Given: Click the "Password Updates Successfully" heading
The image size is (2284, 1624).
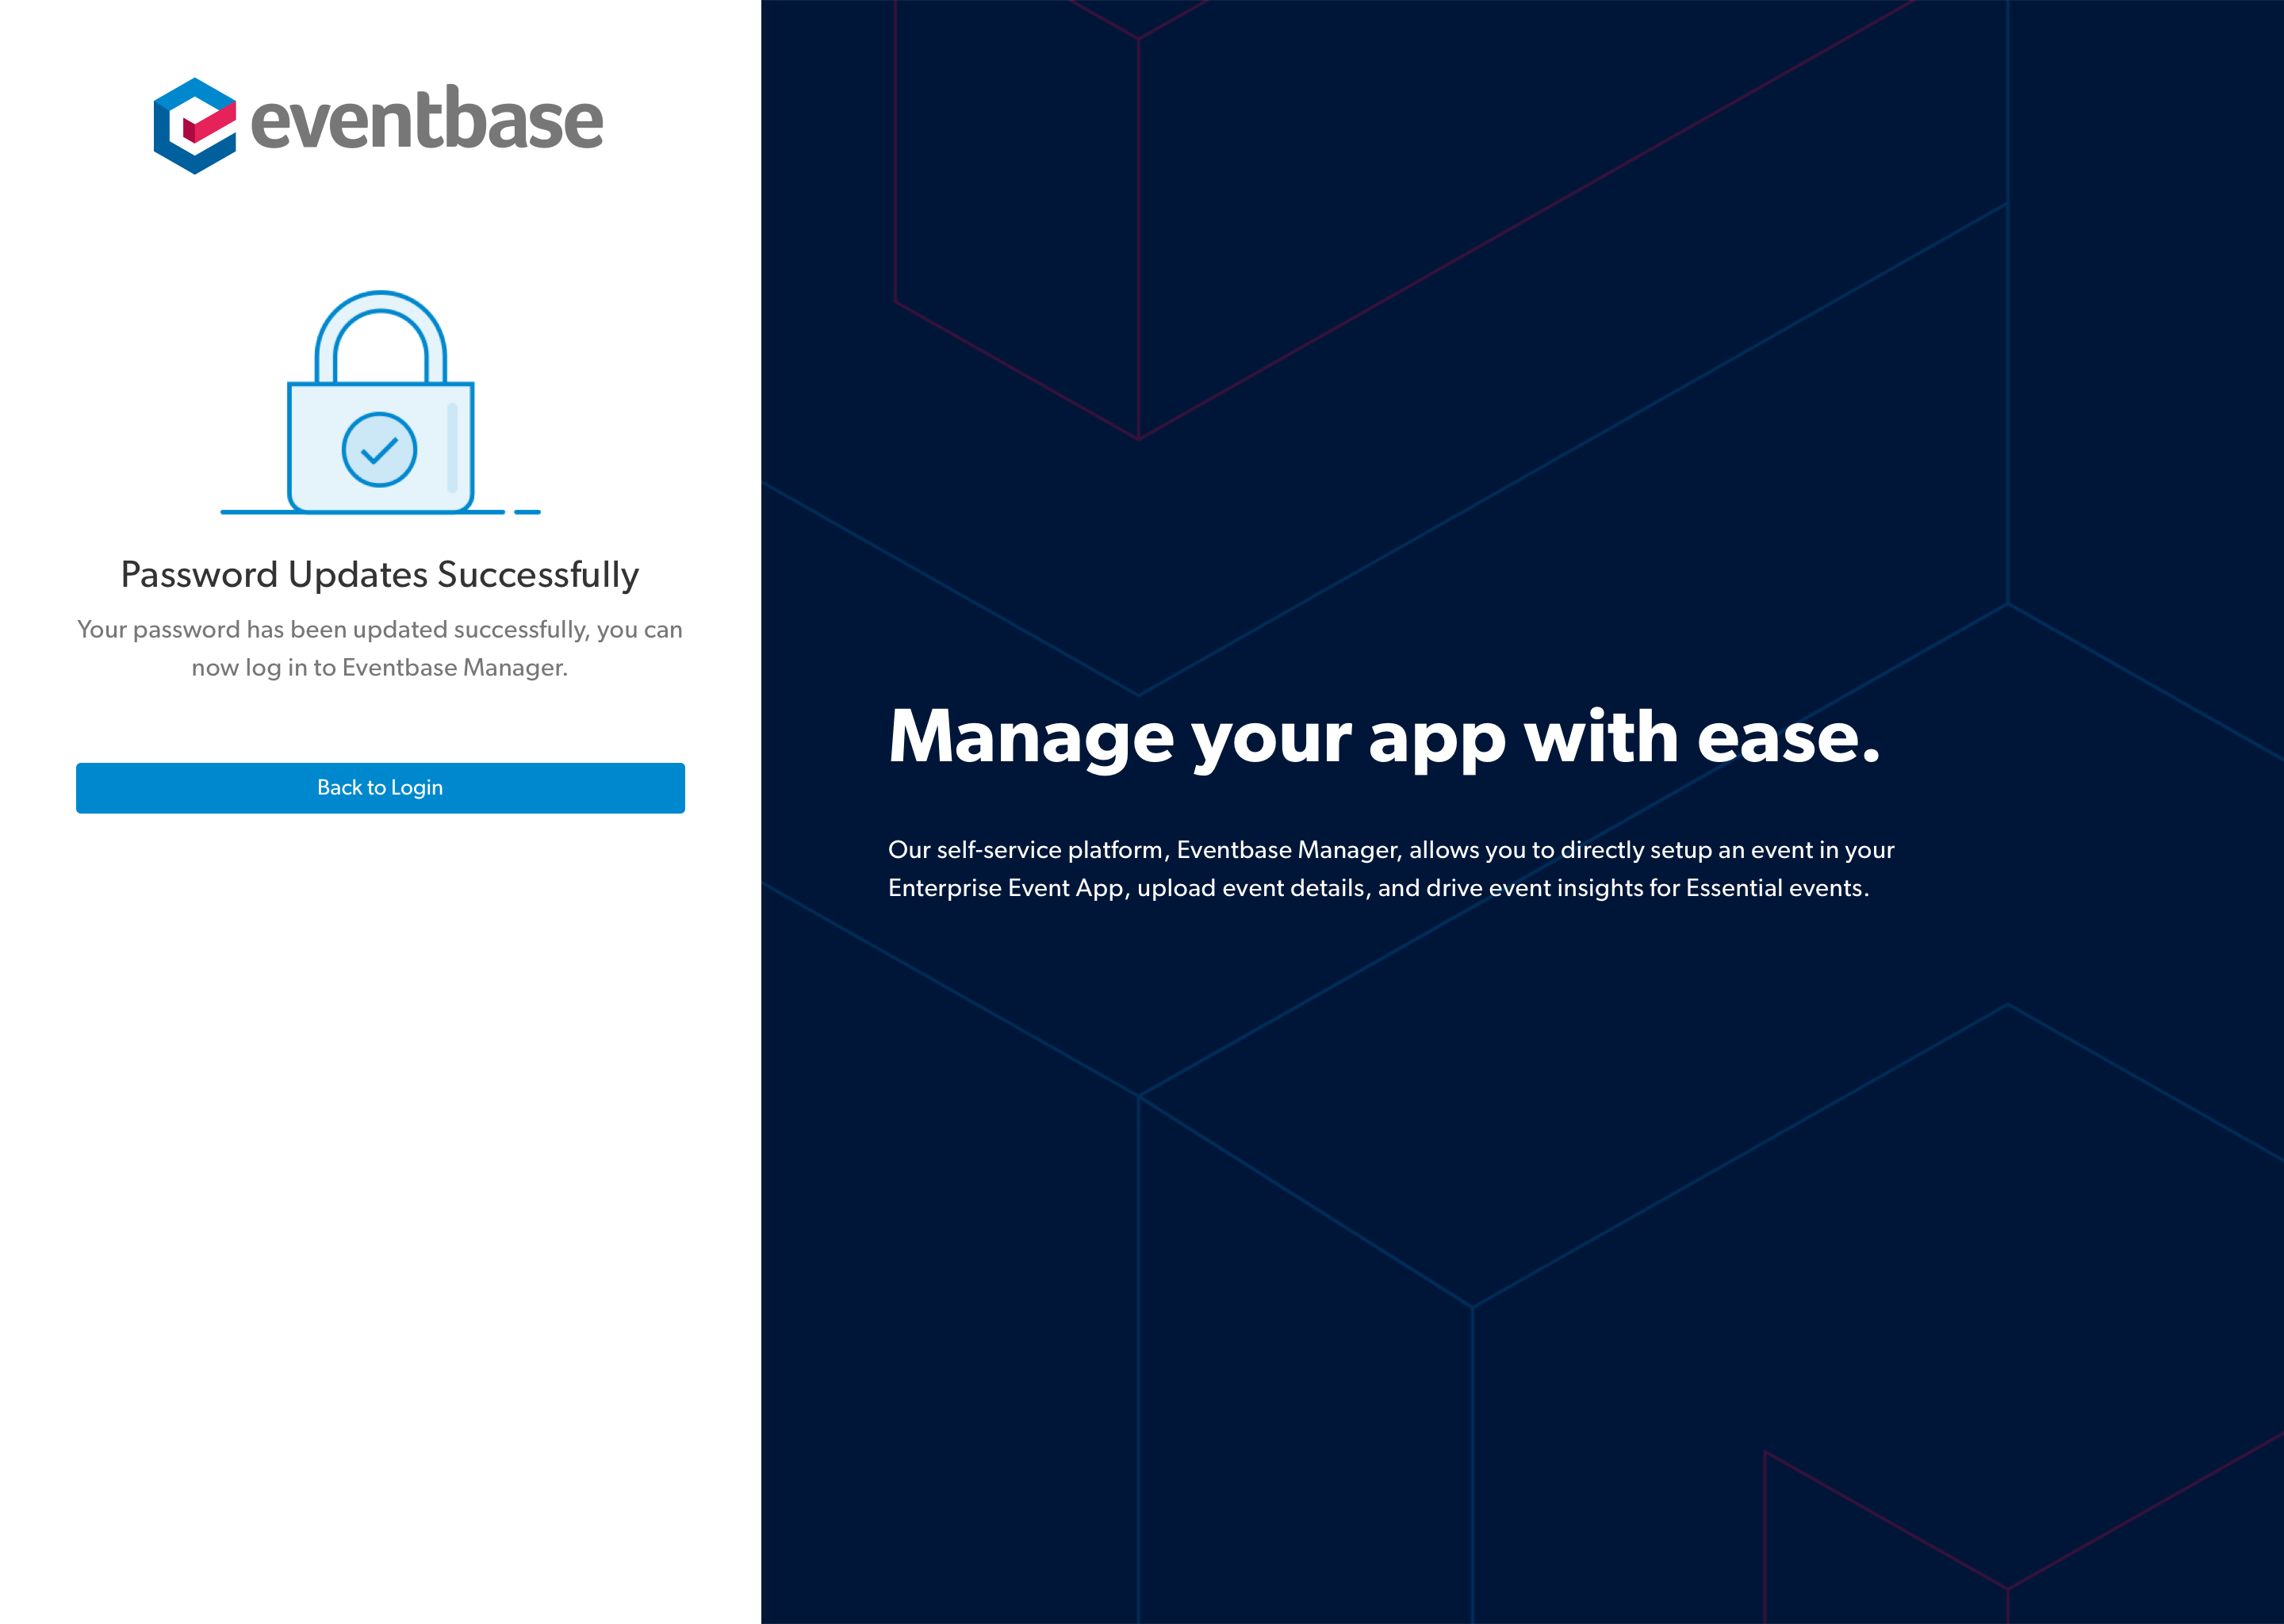Looking at the screenshot, I should tap(380, 575).
